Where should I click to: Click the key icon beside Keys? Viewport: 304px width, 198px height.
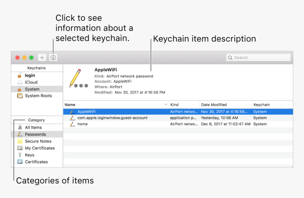coord(20,155)
